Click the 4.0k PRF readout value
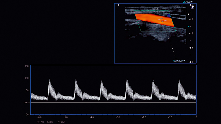221x124 pixels. click(50, 122)
